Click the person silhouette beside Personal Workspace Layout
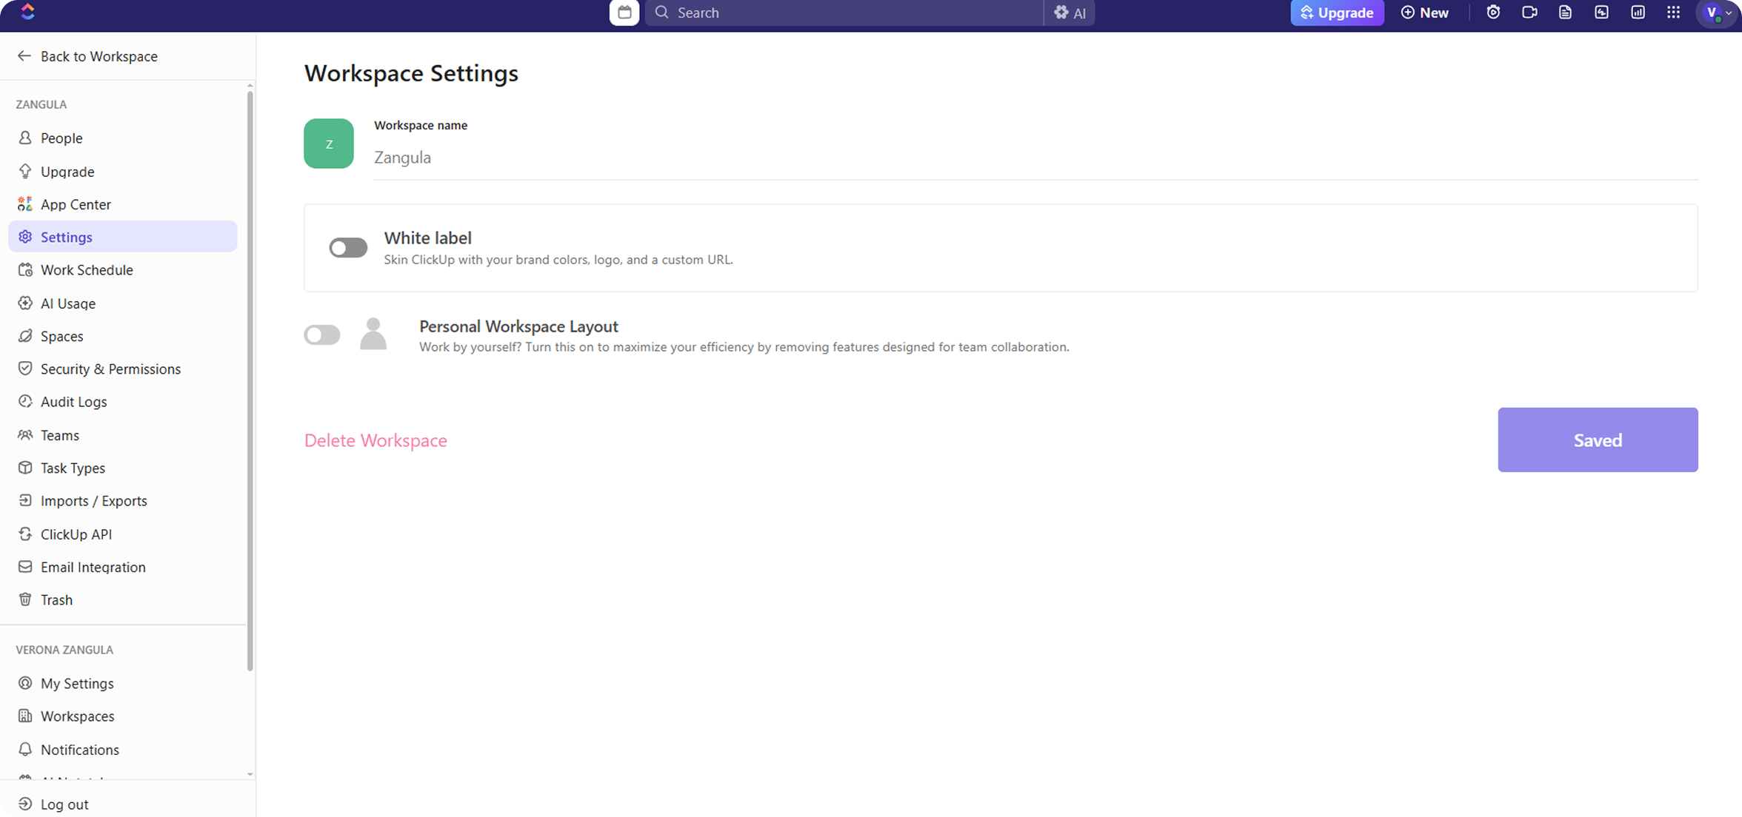Viewport: 1742px width, 817px height. 373,334
